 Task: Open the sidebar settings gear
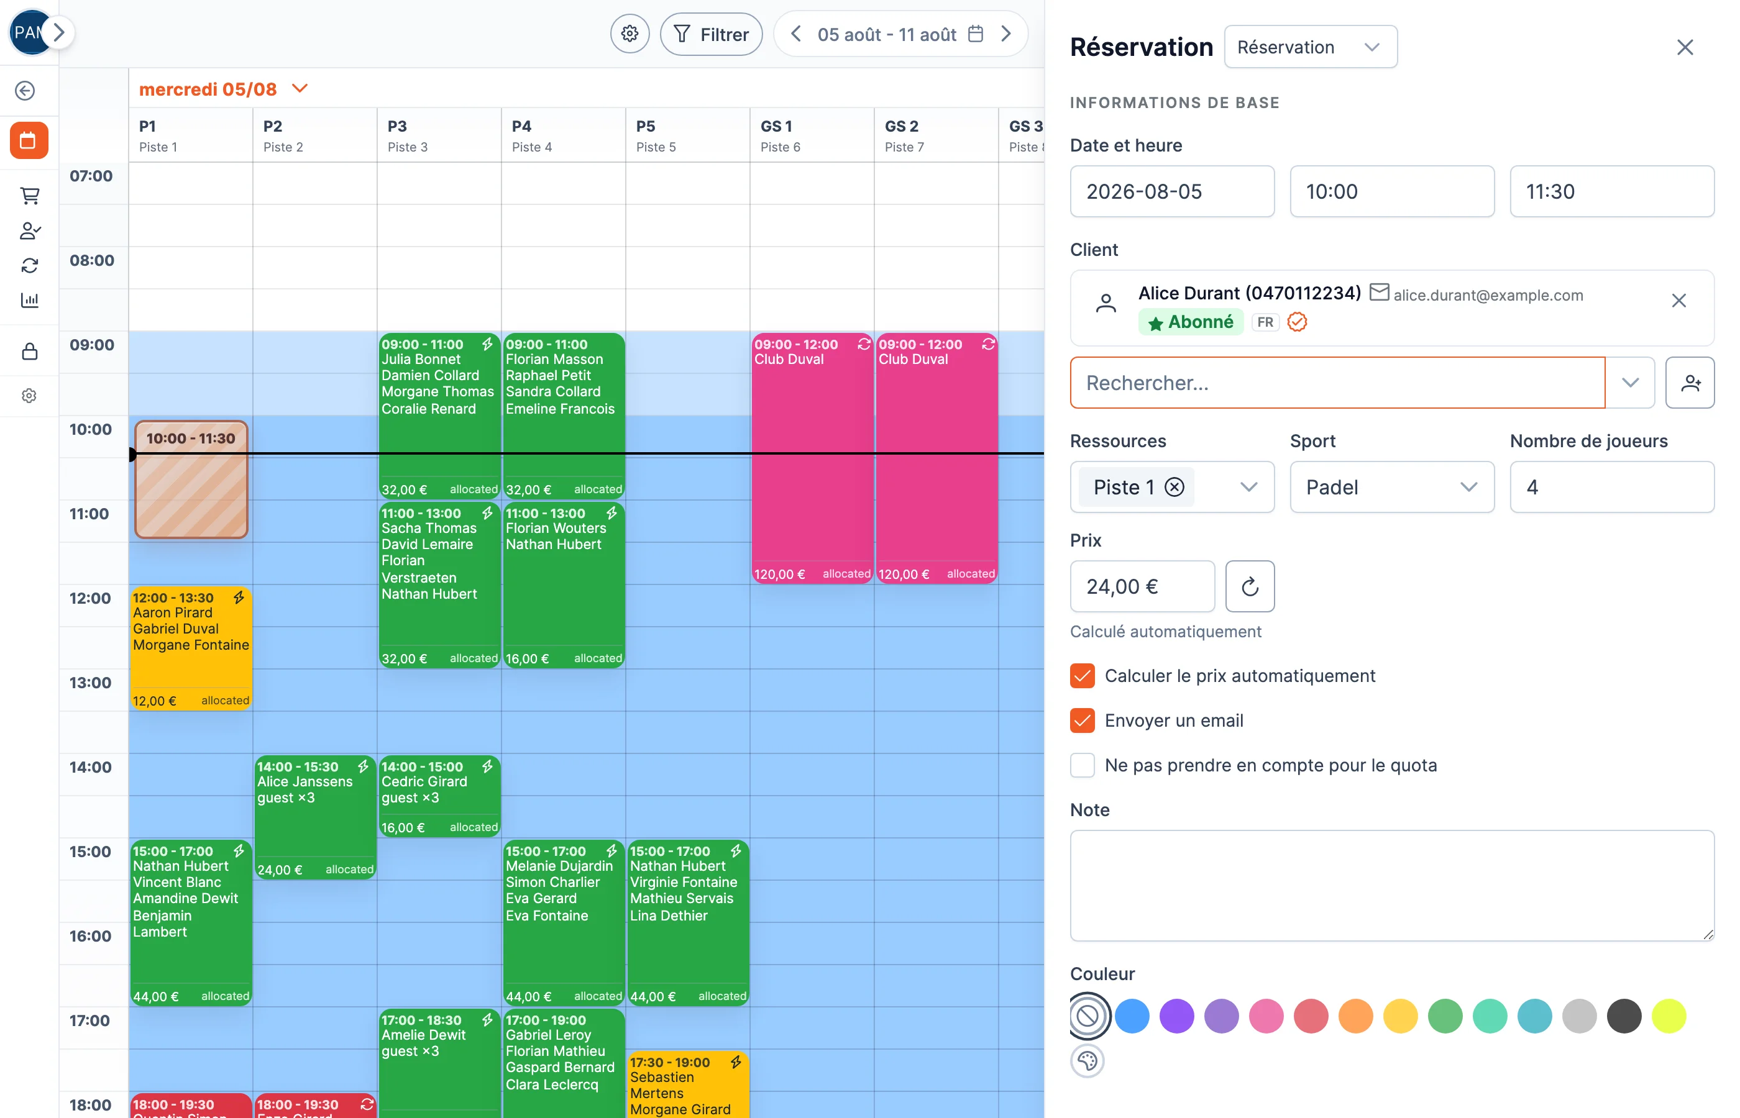tap(29, 396)
